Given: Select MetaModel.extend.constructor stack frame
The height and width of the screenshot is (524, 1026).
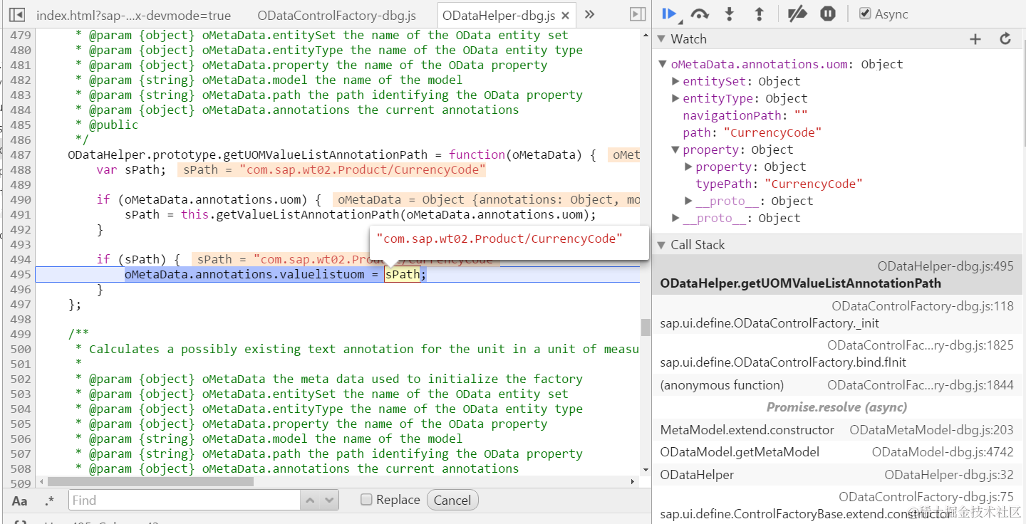Looking at the screenshot, I should (837, 430).
